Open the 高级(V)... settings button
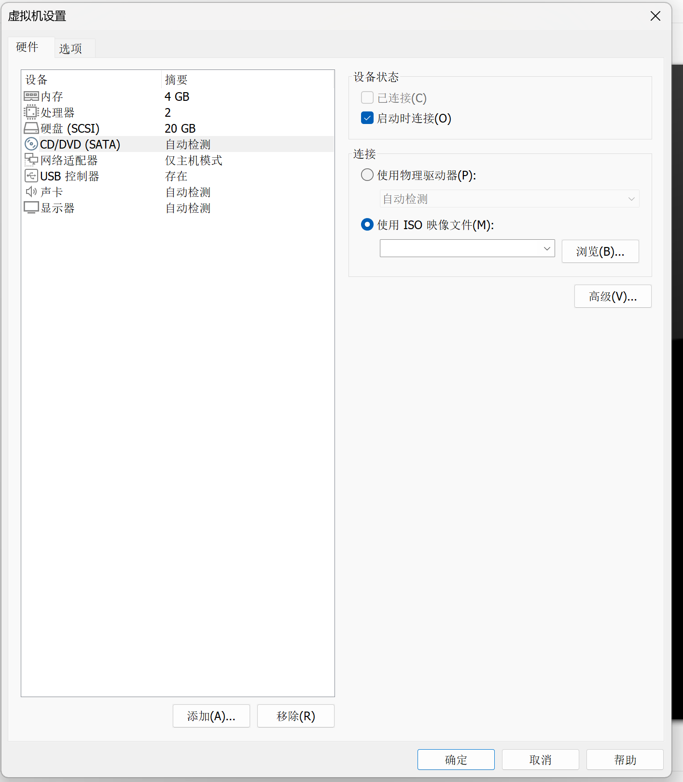This screenshot has width=683, height=782. coord(613,296)
